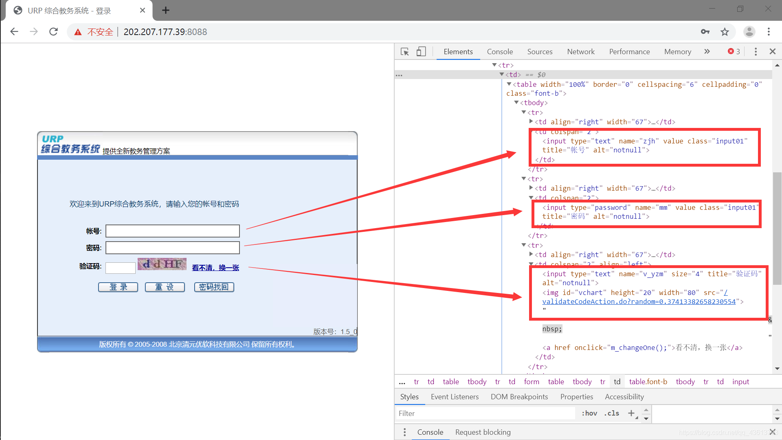Go back with the browser back arrow

pyautogui.click(x=14, y=32)
